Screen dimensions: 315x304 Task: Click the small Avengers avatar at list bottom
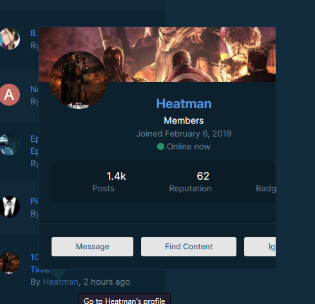click(x=9, y=263)
